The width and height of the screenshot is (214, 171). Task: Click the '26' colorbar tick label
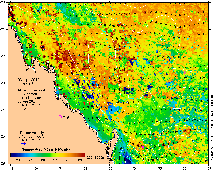[x=43, y=160]
